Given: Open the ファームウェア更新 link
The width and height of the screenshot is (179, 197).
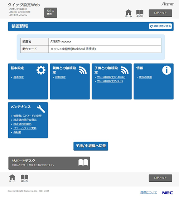Looking at the screenshot, I should tap(25, 128).
